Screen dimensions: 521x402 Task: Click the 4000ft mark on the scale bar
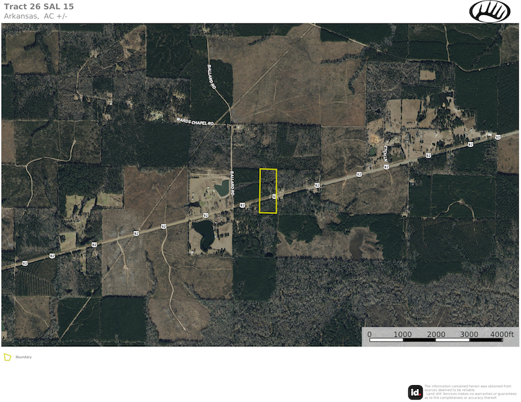pyautogui.click(x=501, y=334)
